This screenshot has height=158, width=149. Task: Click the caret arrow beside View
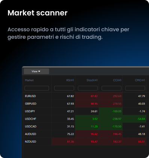39,71
